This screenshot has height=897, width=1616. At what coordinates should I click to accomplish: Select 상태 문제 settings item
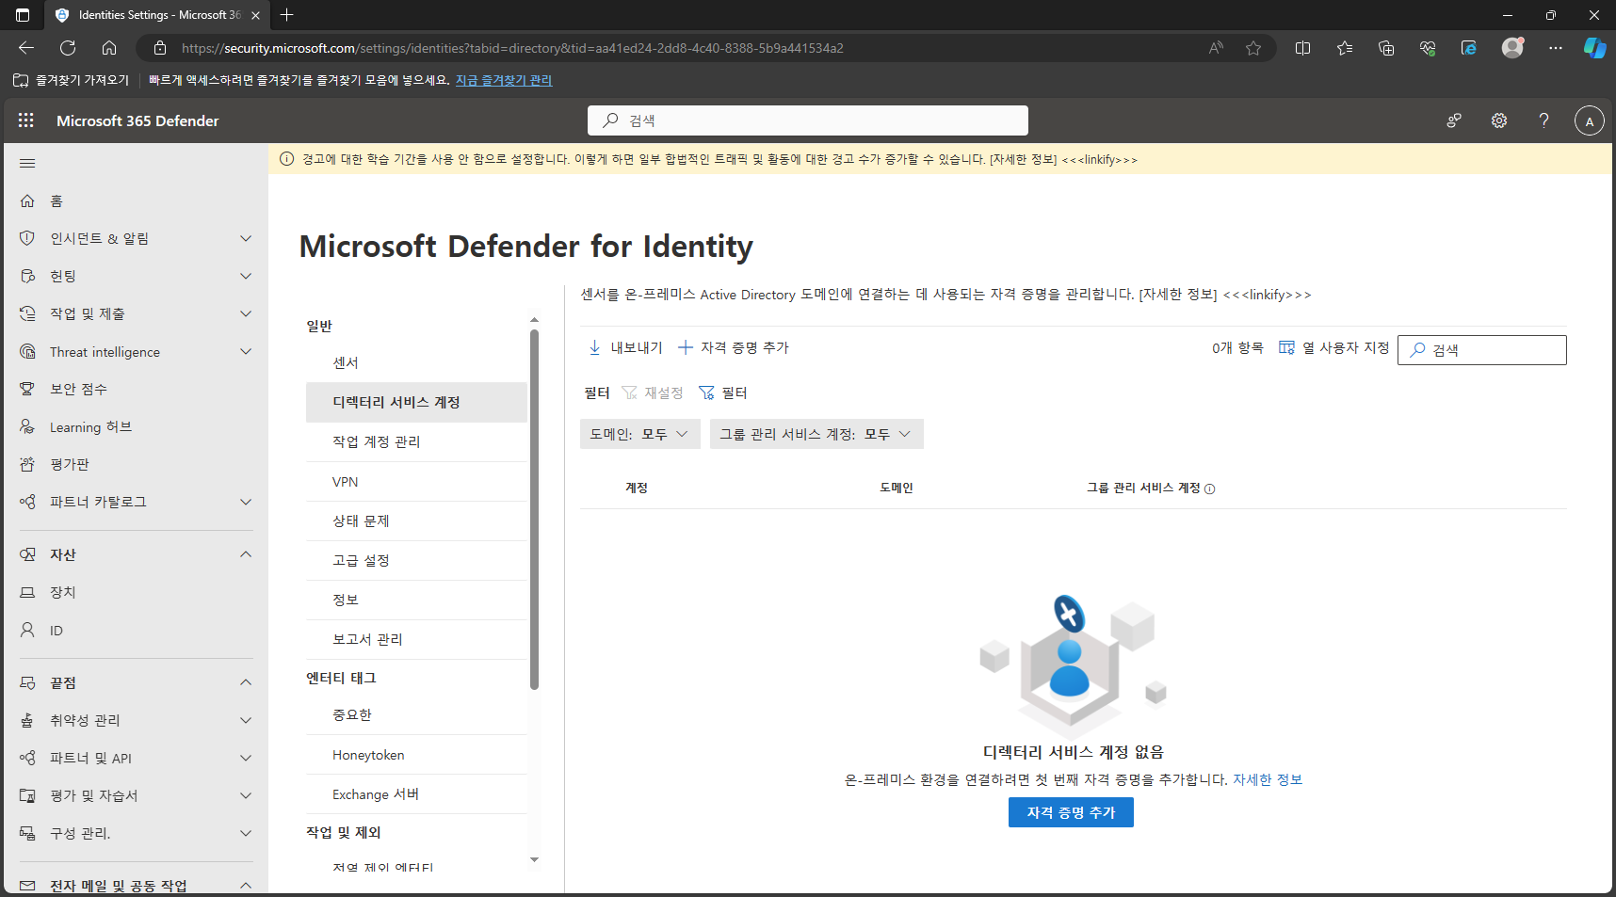tap(416, 521)
